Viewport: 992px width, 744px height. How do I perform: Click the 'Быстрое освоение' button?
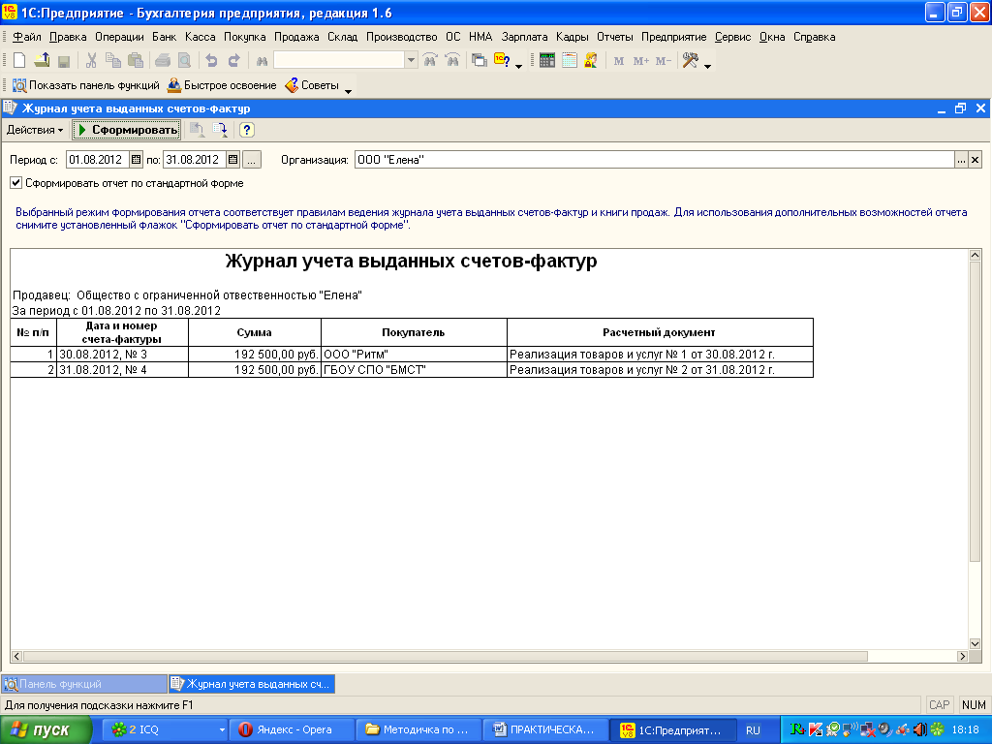222,85
